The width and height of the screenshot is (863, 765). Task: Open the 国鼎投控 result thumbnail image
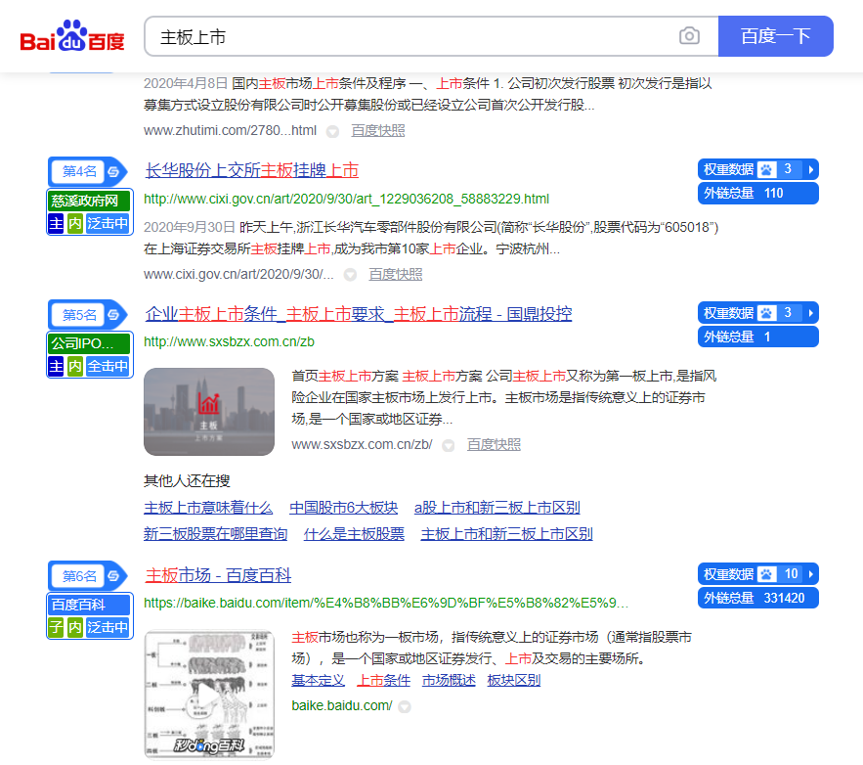(x=209, y=412)
